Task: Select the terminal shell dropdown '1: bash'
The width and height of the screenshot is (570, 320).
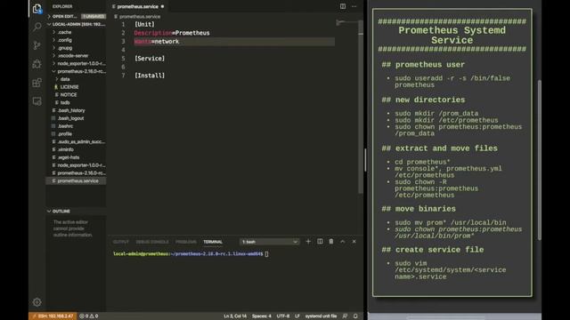Action: [269, 242]
